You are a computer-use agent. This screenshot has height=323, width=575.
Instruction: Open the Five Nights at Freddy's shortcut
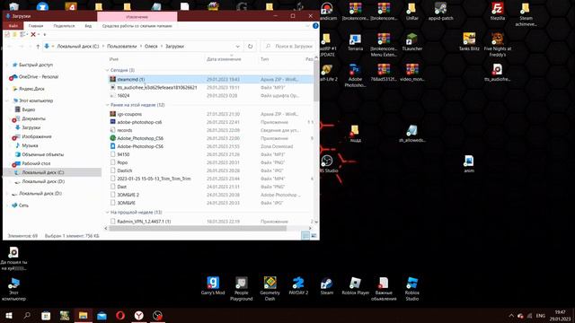pos(497,44)
